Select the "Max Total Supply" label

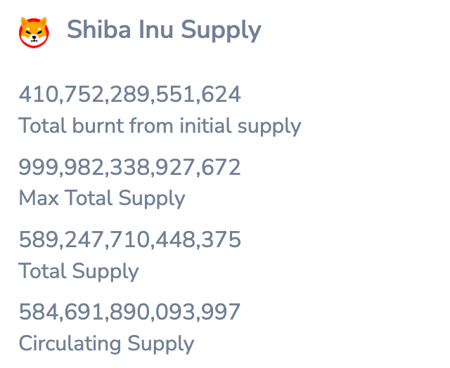click(x=102, y=199)
